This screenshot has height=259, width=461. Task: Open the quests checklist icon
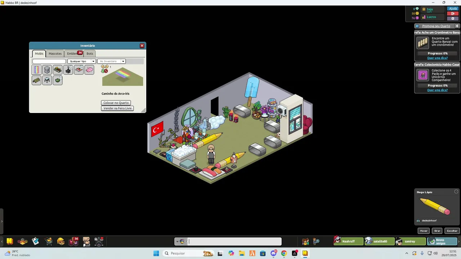tap(35, 241)
